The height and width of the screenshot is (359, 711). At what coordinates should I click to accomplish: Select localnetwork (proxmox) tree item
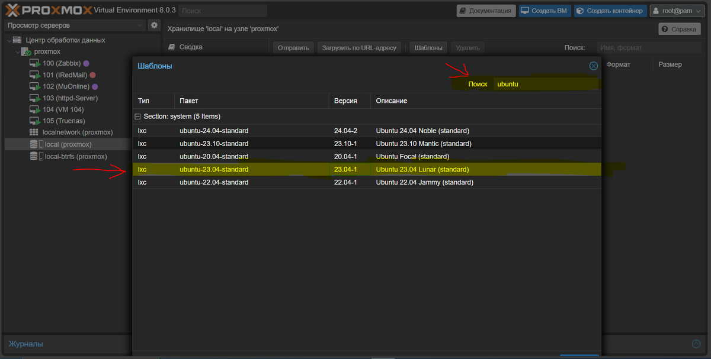click(x=78, y=132)
